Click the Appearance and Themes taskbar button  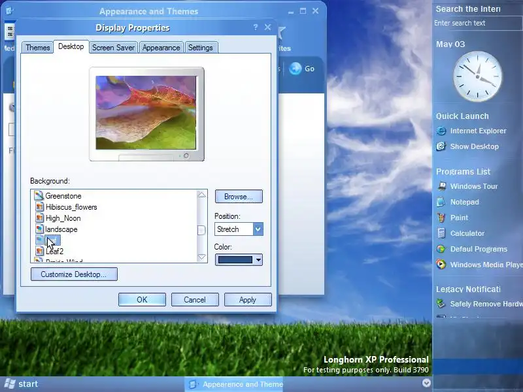coord(235,384)
